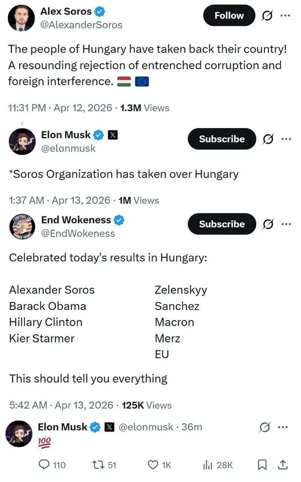Open more options on Elon Musk's quote post
This screenshot has height=482, width=301.
pyautogui.click(x=285, y=139)
